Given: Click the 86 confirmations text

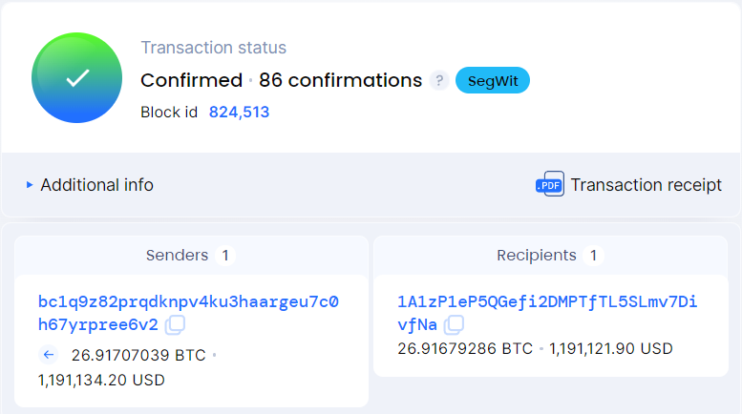Looking at the screenshot, I should pyautogui.click(x=340, y=81).
